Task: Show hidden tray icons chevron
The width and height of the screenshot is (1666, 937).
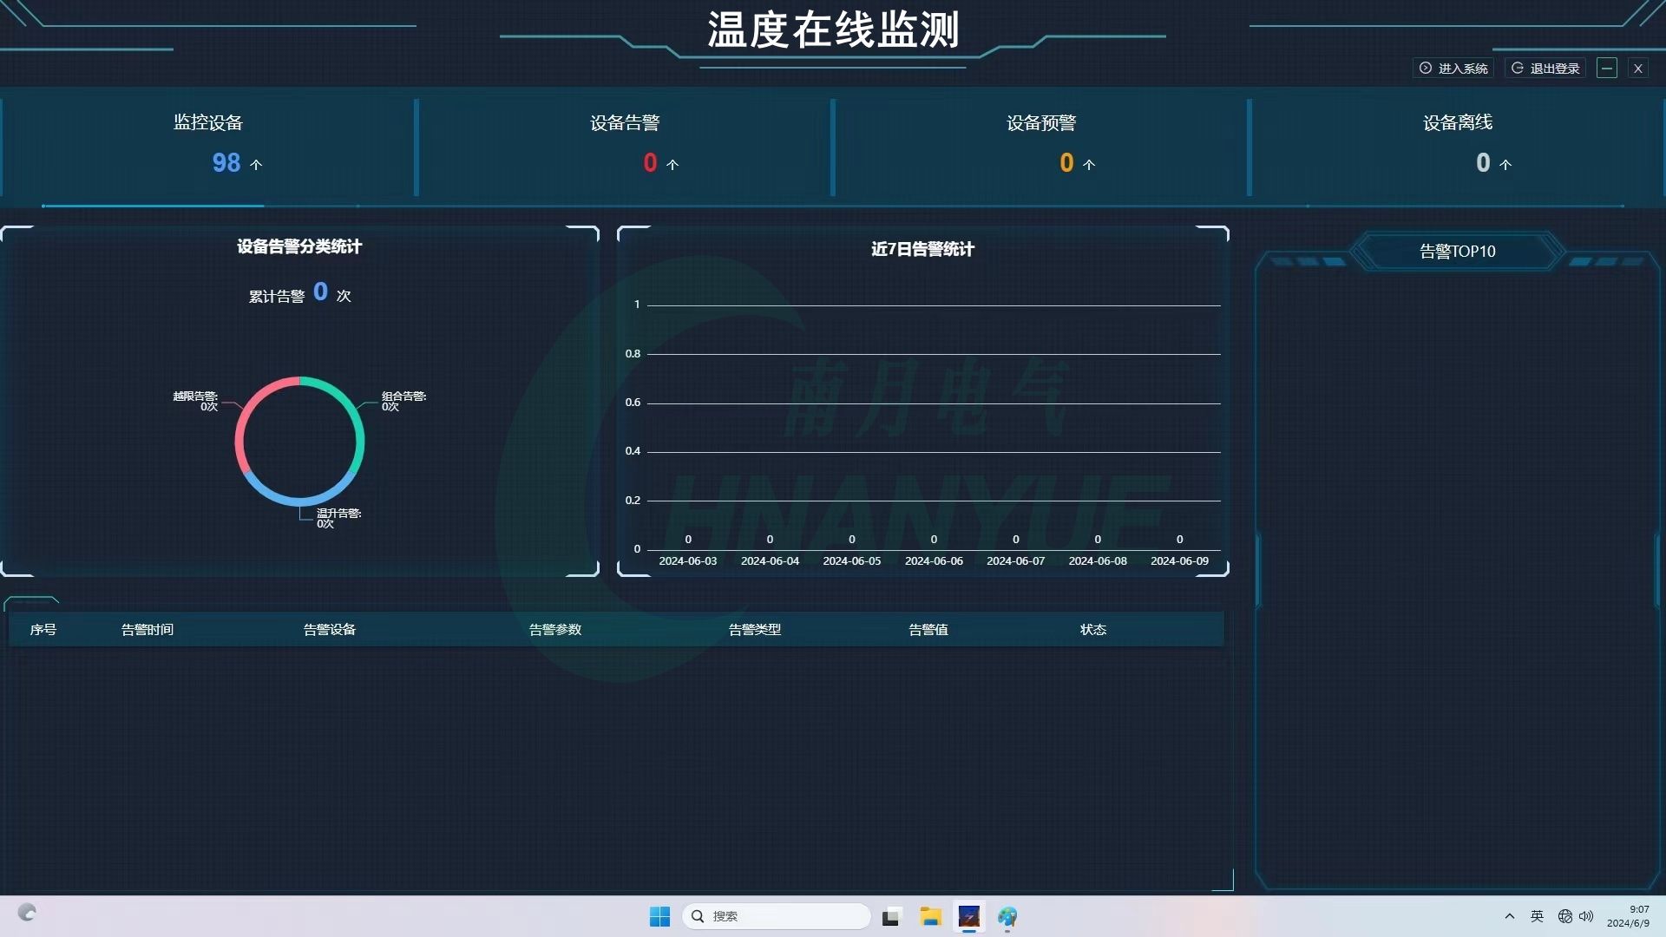Action: (1509, 916)
